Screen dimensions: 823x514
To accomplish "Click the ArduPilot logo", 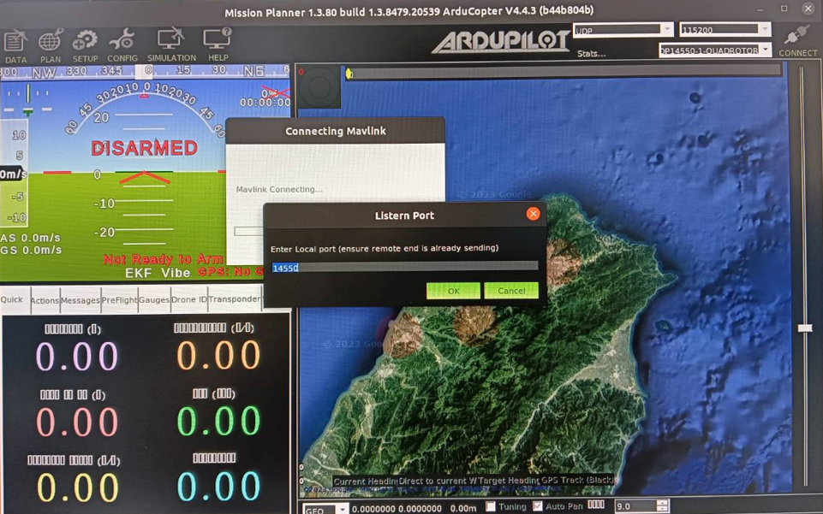I will tap(501, 41).
